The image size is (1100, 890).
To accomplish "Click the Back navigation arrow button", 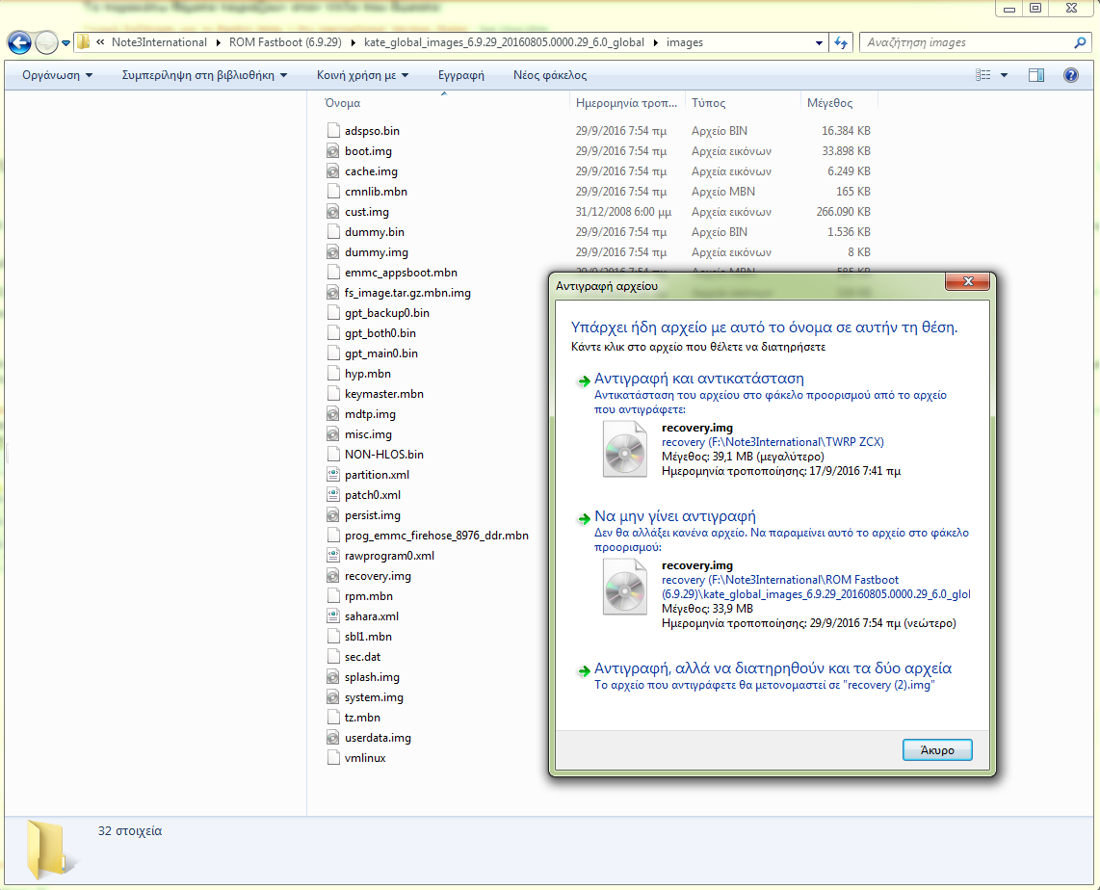I will click(x=19, y=42).
